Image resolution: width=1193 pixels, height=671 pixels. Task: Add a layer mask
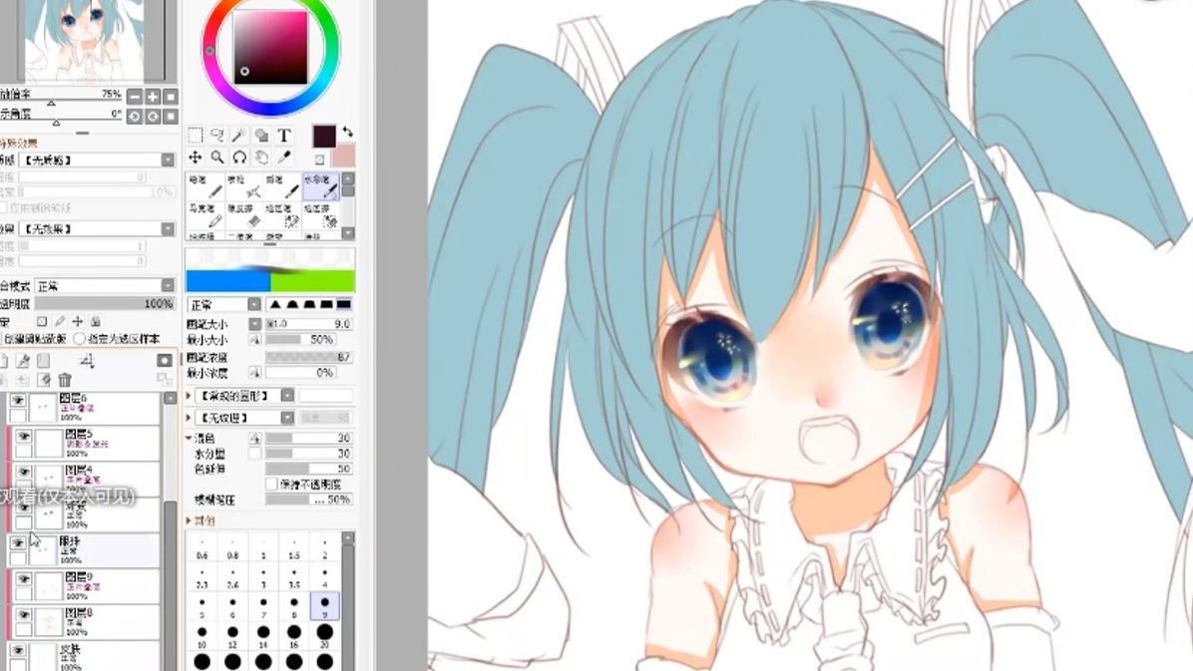point(165,361)
